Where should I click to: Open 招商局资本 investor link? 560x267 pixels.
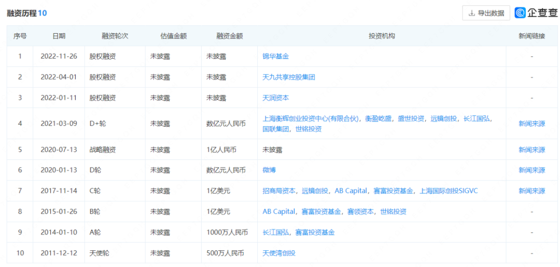(279, 191)
